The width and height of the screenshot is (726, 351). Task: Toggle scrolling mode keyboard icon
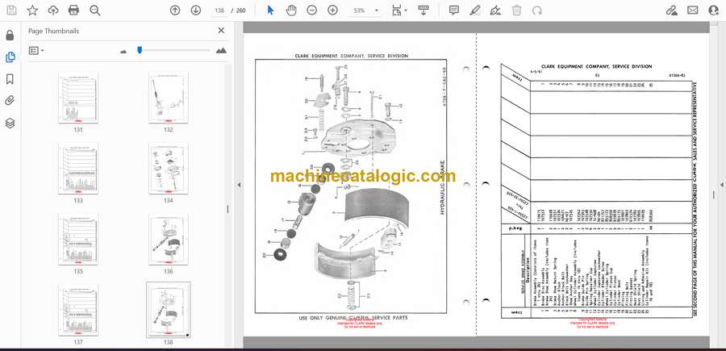click(x=423, y=10)
